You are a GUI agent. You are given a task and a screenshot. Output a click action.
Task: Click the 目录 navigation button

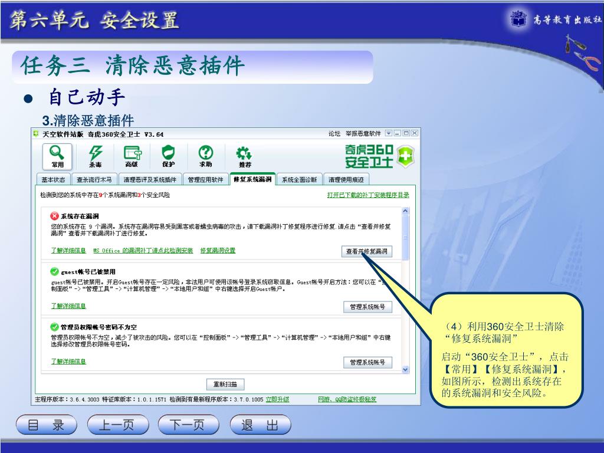(46, 425)
